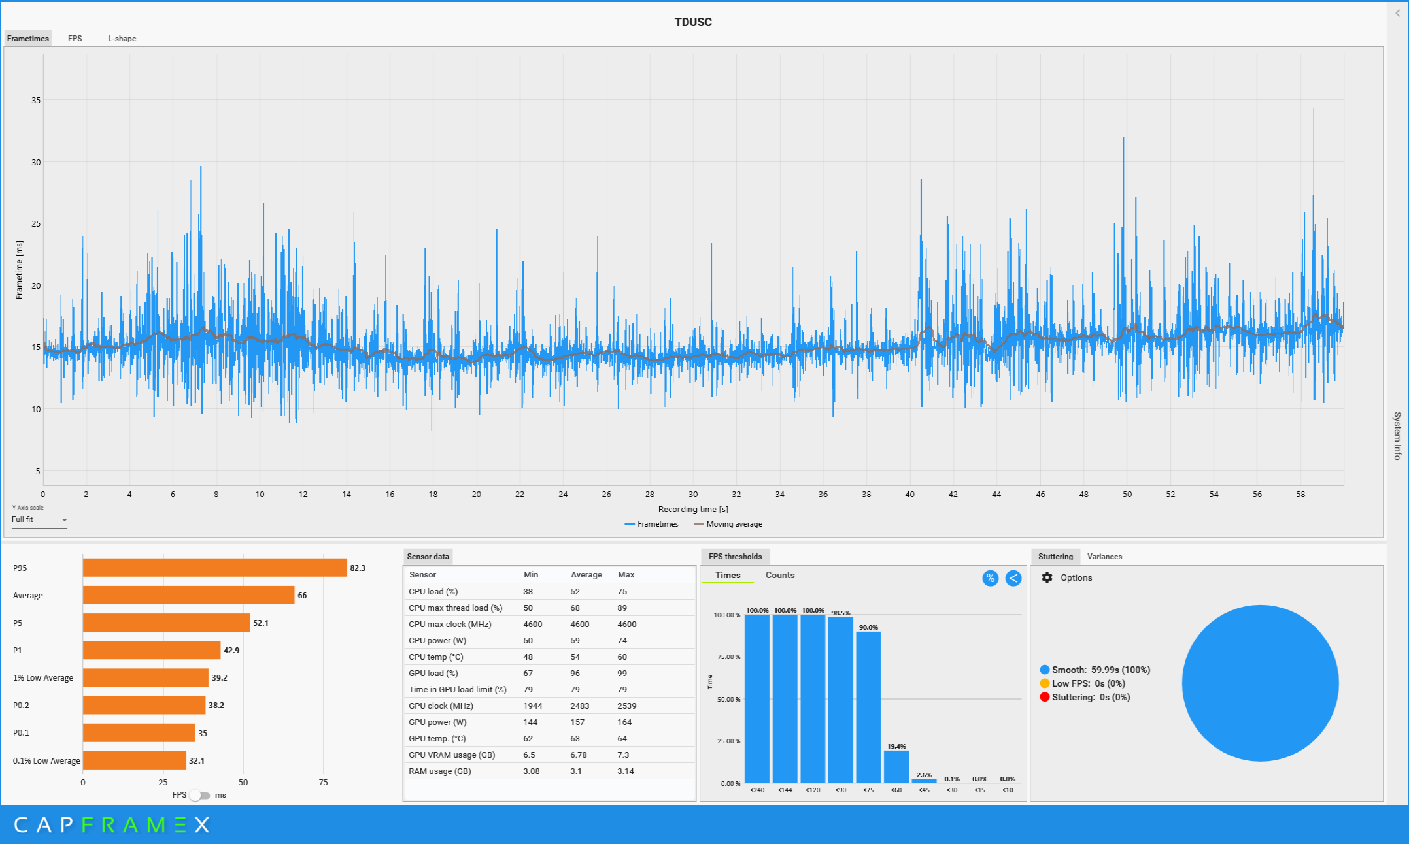Open the Y-Axis scale Full fit dropdown
This screenshot has width=1409, height=844.
tap(39, 519)
